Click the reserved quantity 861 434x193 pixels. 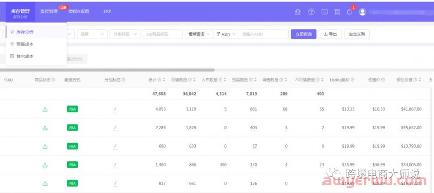point(253,109)
